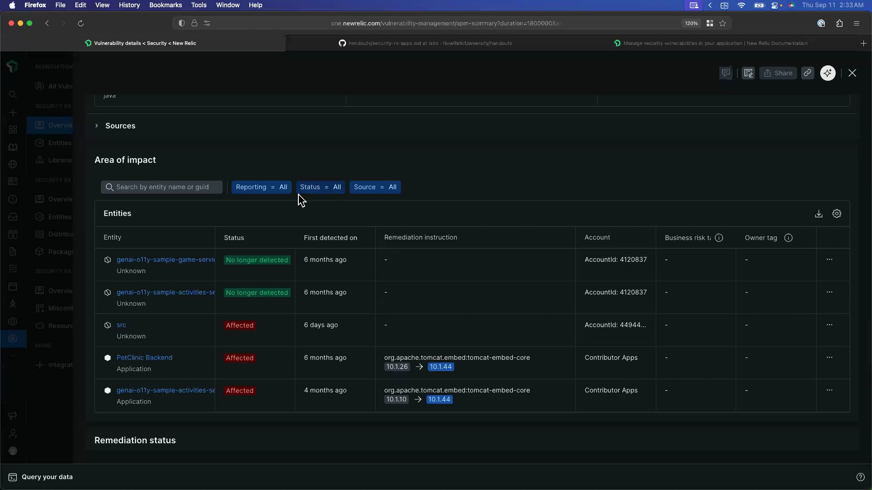Open the Source = All filter
Viewport: 872px width, 490px height.
[375, 187]
